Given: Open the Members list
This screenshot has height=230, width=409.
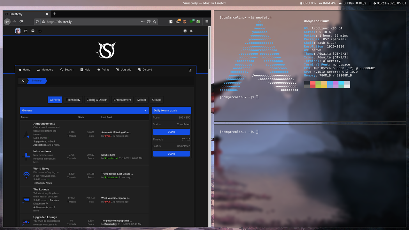Looking at the screenshot, I should point(45,70).
